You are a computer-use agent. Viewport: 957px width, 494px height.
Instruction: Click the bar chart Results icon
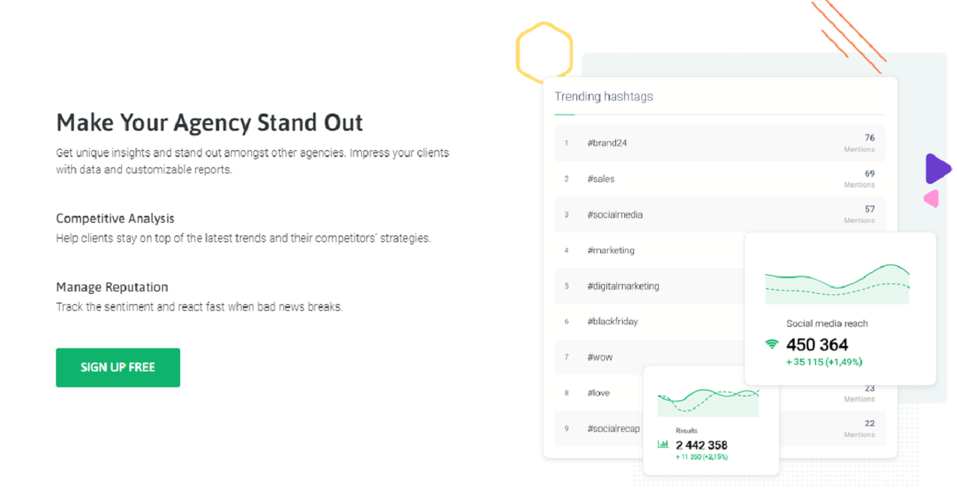662,444
